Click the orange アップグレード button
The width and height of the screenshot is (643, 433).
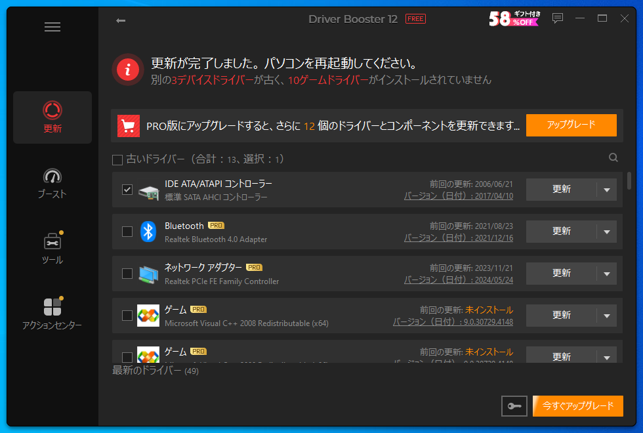tap(571, 125)
